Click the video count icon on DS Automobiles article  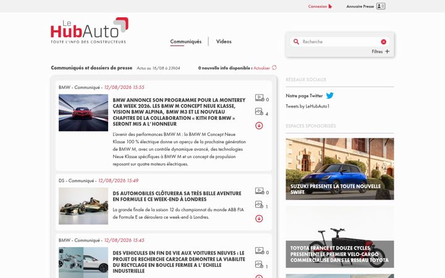(x=260, y=191)
